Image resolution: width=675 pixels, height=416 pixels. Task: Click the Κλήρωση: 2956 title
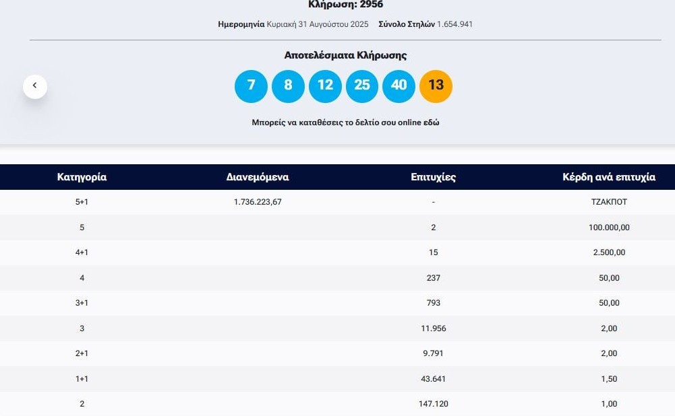coord(345,5)
